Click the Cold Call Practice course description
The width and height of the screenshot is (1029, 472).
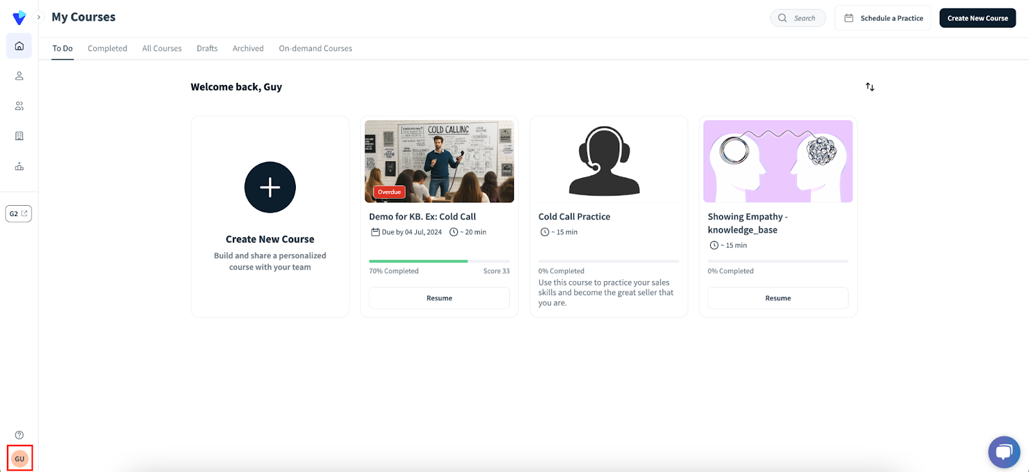point(606,293)
